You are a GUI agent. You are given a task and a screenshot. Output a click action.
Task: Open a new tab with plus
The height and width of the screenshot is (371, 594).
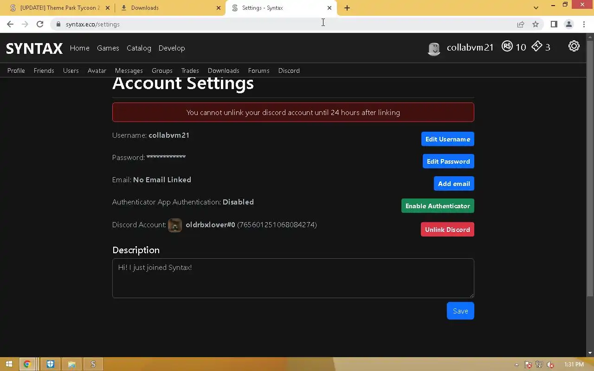coord(347,8)
